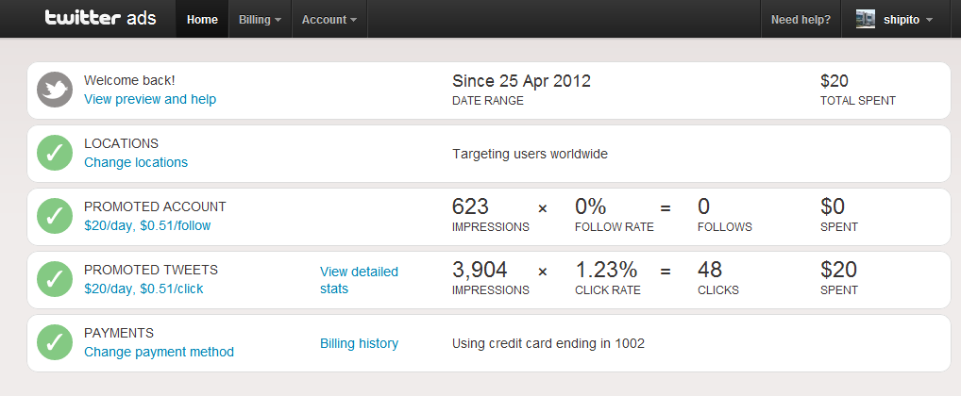Click the grey Twitter bird icon
Image resolution: width=961 pixels, height=396 pixels.
click(55, 90)
